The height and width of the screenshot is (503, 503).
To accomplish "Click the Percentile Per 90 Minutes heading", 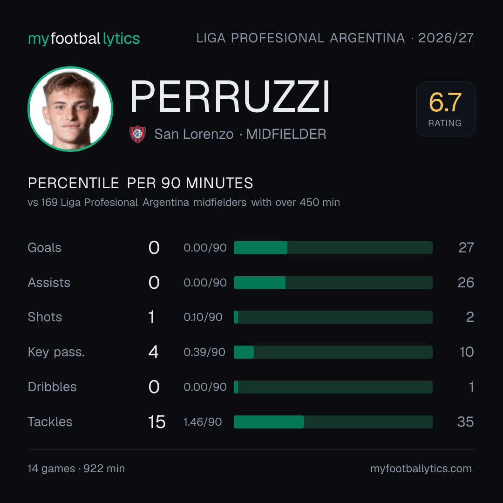I will 141,183.
